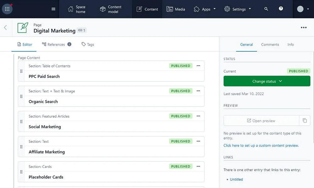The height and width of the screenshot is (188, 314).
Task: Click the PUBLISHED badge in the Status sidebar
Action: 298,71
